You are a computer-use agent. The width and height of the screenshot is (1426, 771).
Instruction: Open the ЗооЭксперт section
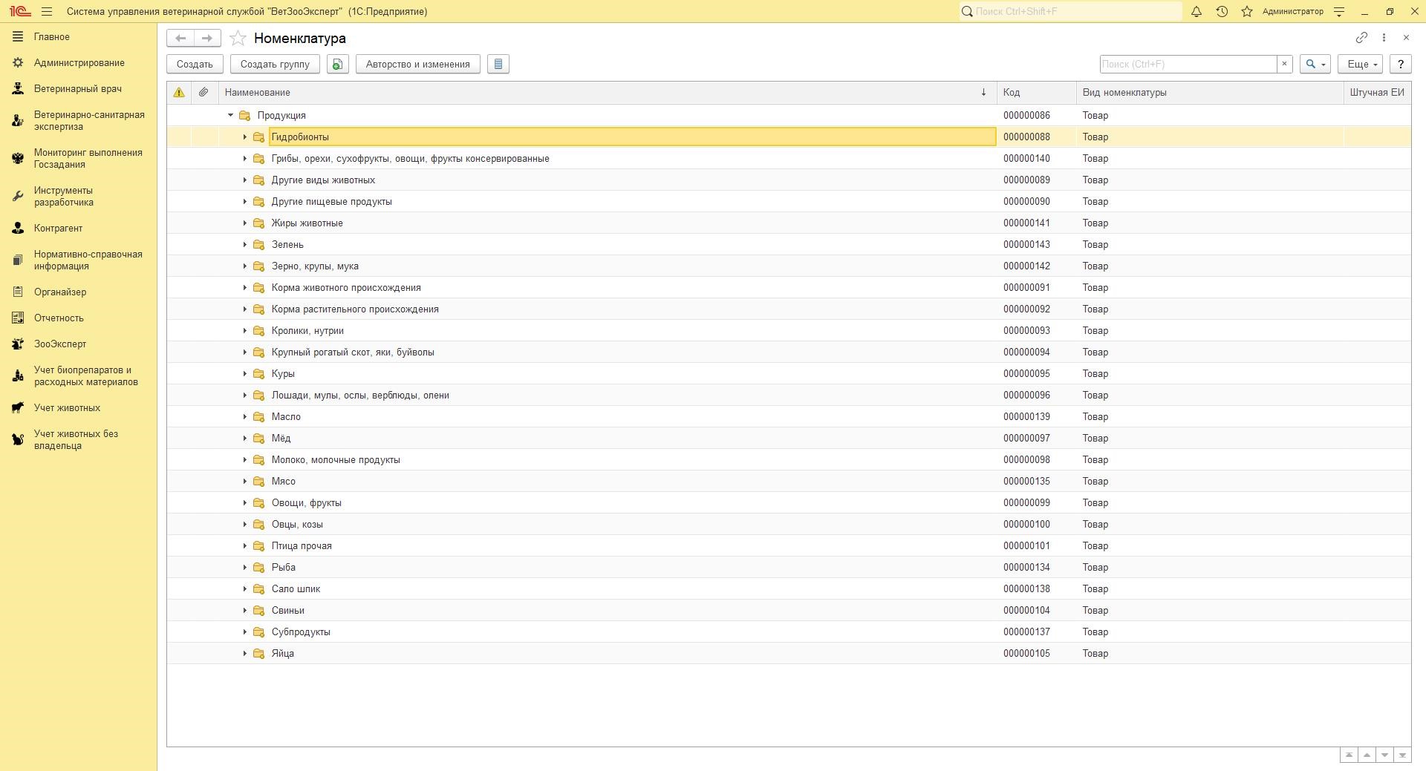[78, 344]
